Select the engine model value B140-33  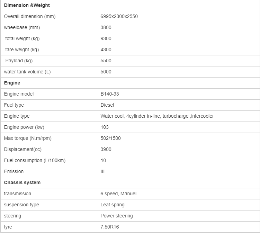click(x=110, y=94)
